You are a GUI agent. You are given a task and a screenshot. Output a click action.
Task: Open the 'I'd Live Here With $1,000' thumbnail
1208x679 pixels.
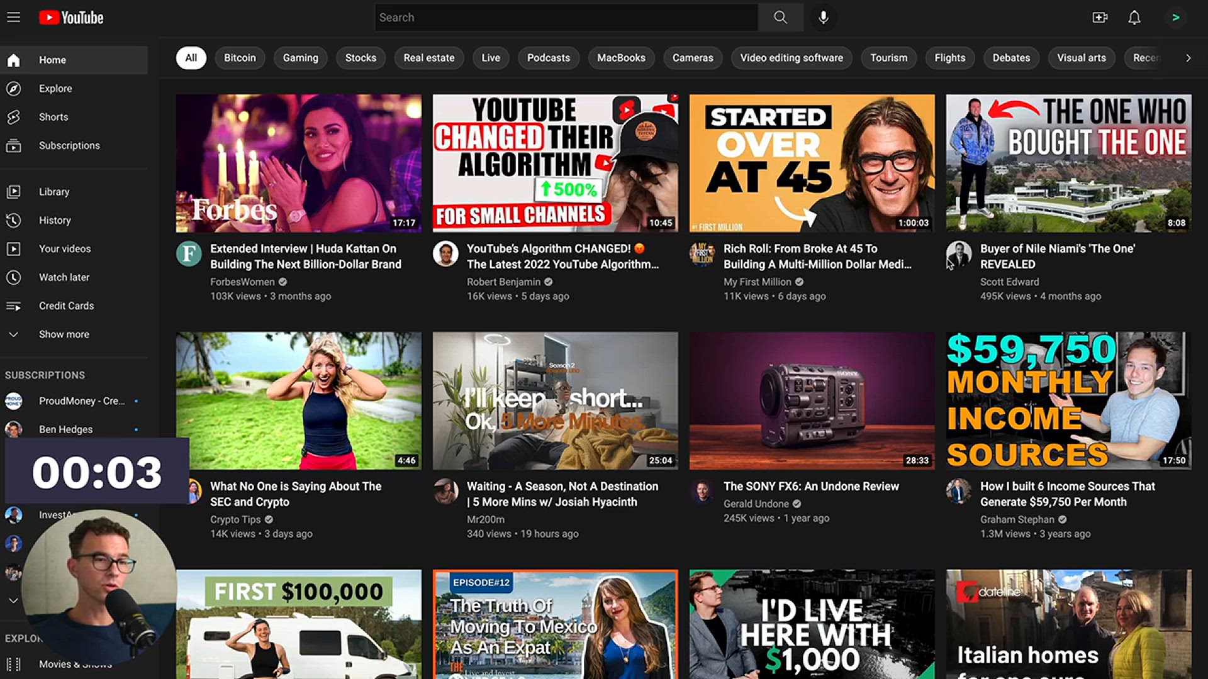click(812, 624)
